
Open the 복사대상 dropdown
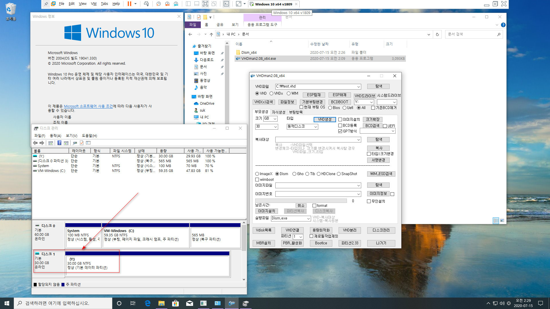[358, 140]
